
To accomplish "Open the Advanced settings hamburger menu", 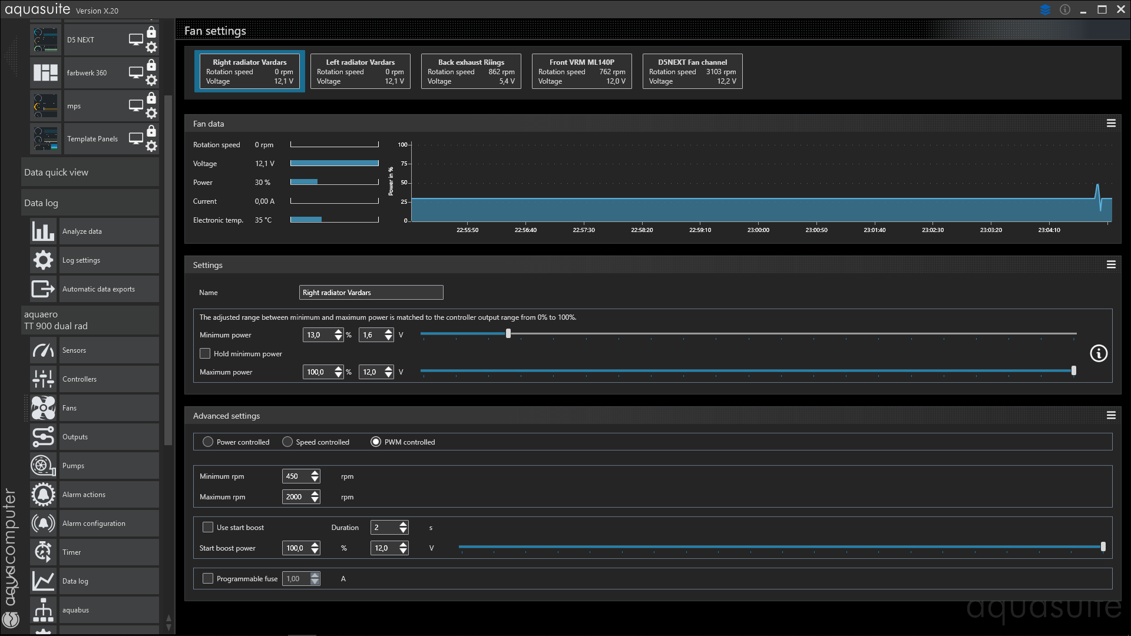I will (x=1111, y=416).
